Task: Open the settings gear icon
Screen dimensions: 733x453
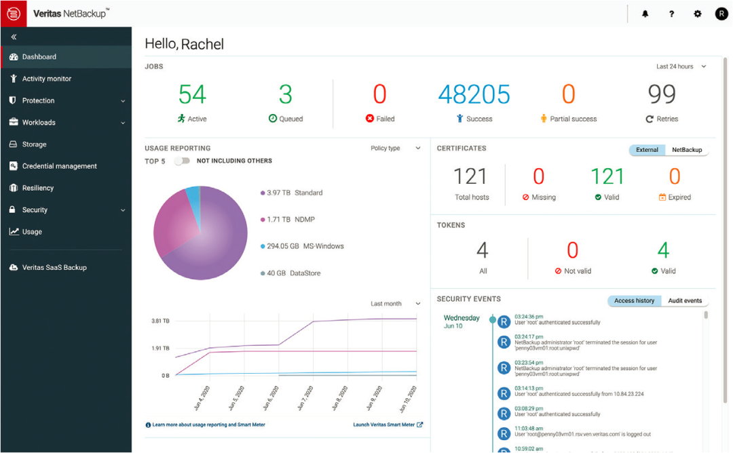Action: tap(697, 14)
